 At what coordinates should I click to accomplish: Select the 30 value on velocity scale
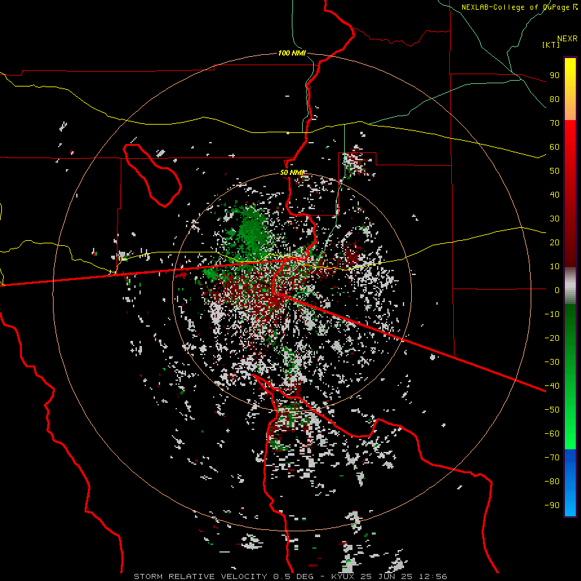pos(555,219)
